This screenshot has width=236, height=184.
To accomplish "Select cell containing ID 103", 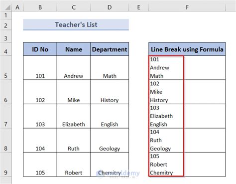I will 40,116.
